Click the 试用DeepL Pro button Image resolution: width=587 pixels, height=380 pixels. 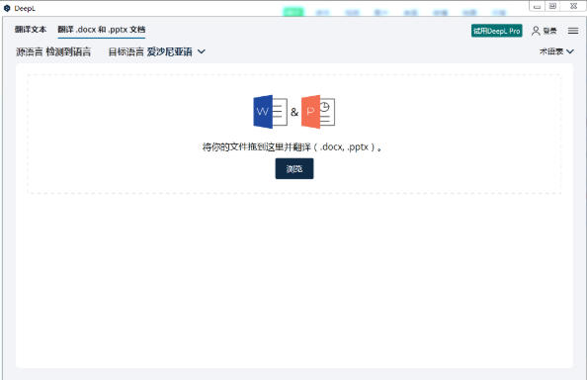tap(496, 31)
